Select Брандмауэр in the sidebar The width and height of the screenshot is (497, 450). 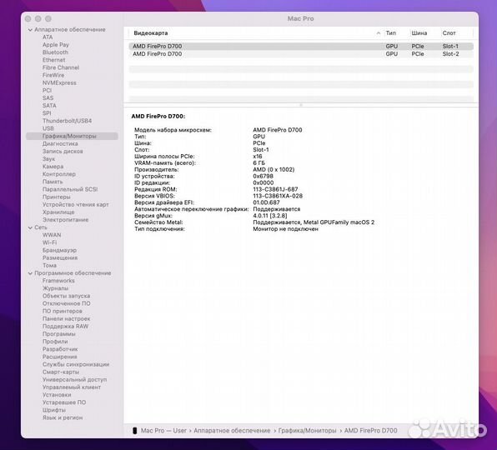(x=59, y=250)
